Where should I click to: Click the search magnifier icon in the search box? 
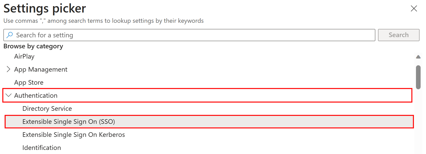point(10,35)
